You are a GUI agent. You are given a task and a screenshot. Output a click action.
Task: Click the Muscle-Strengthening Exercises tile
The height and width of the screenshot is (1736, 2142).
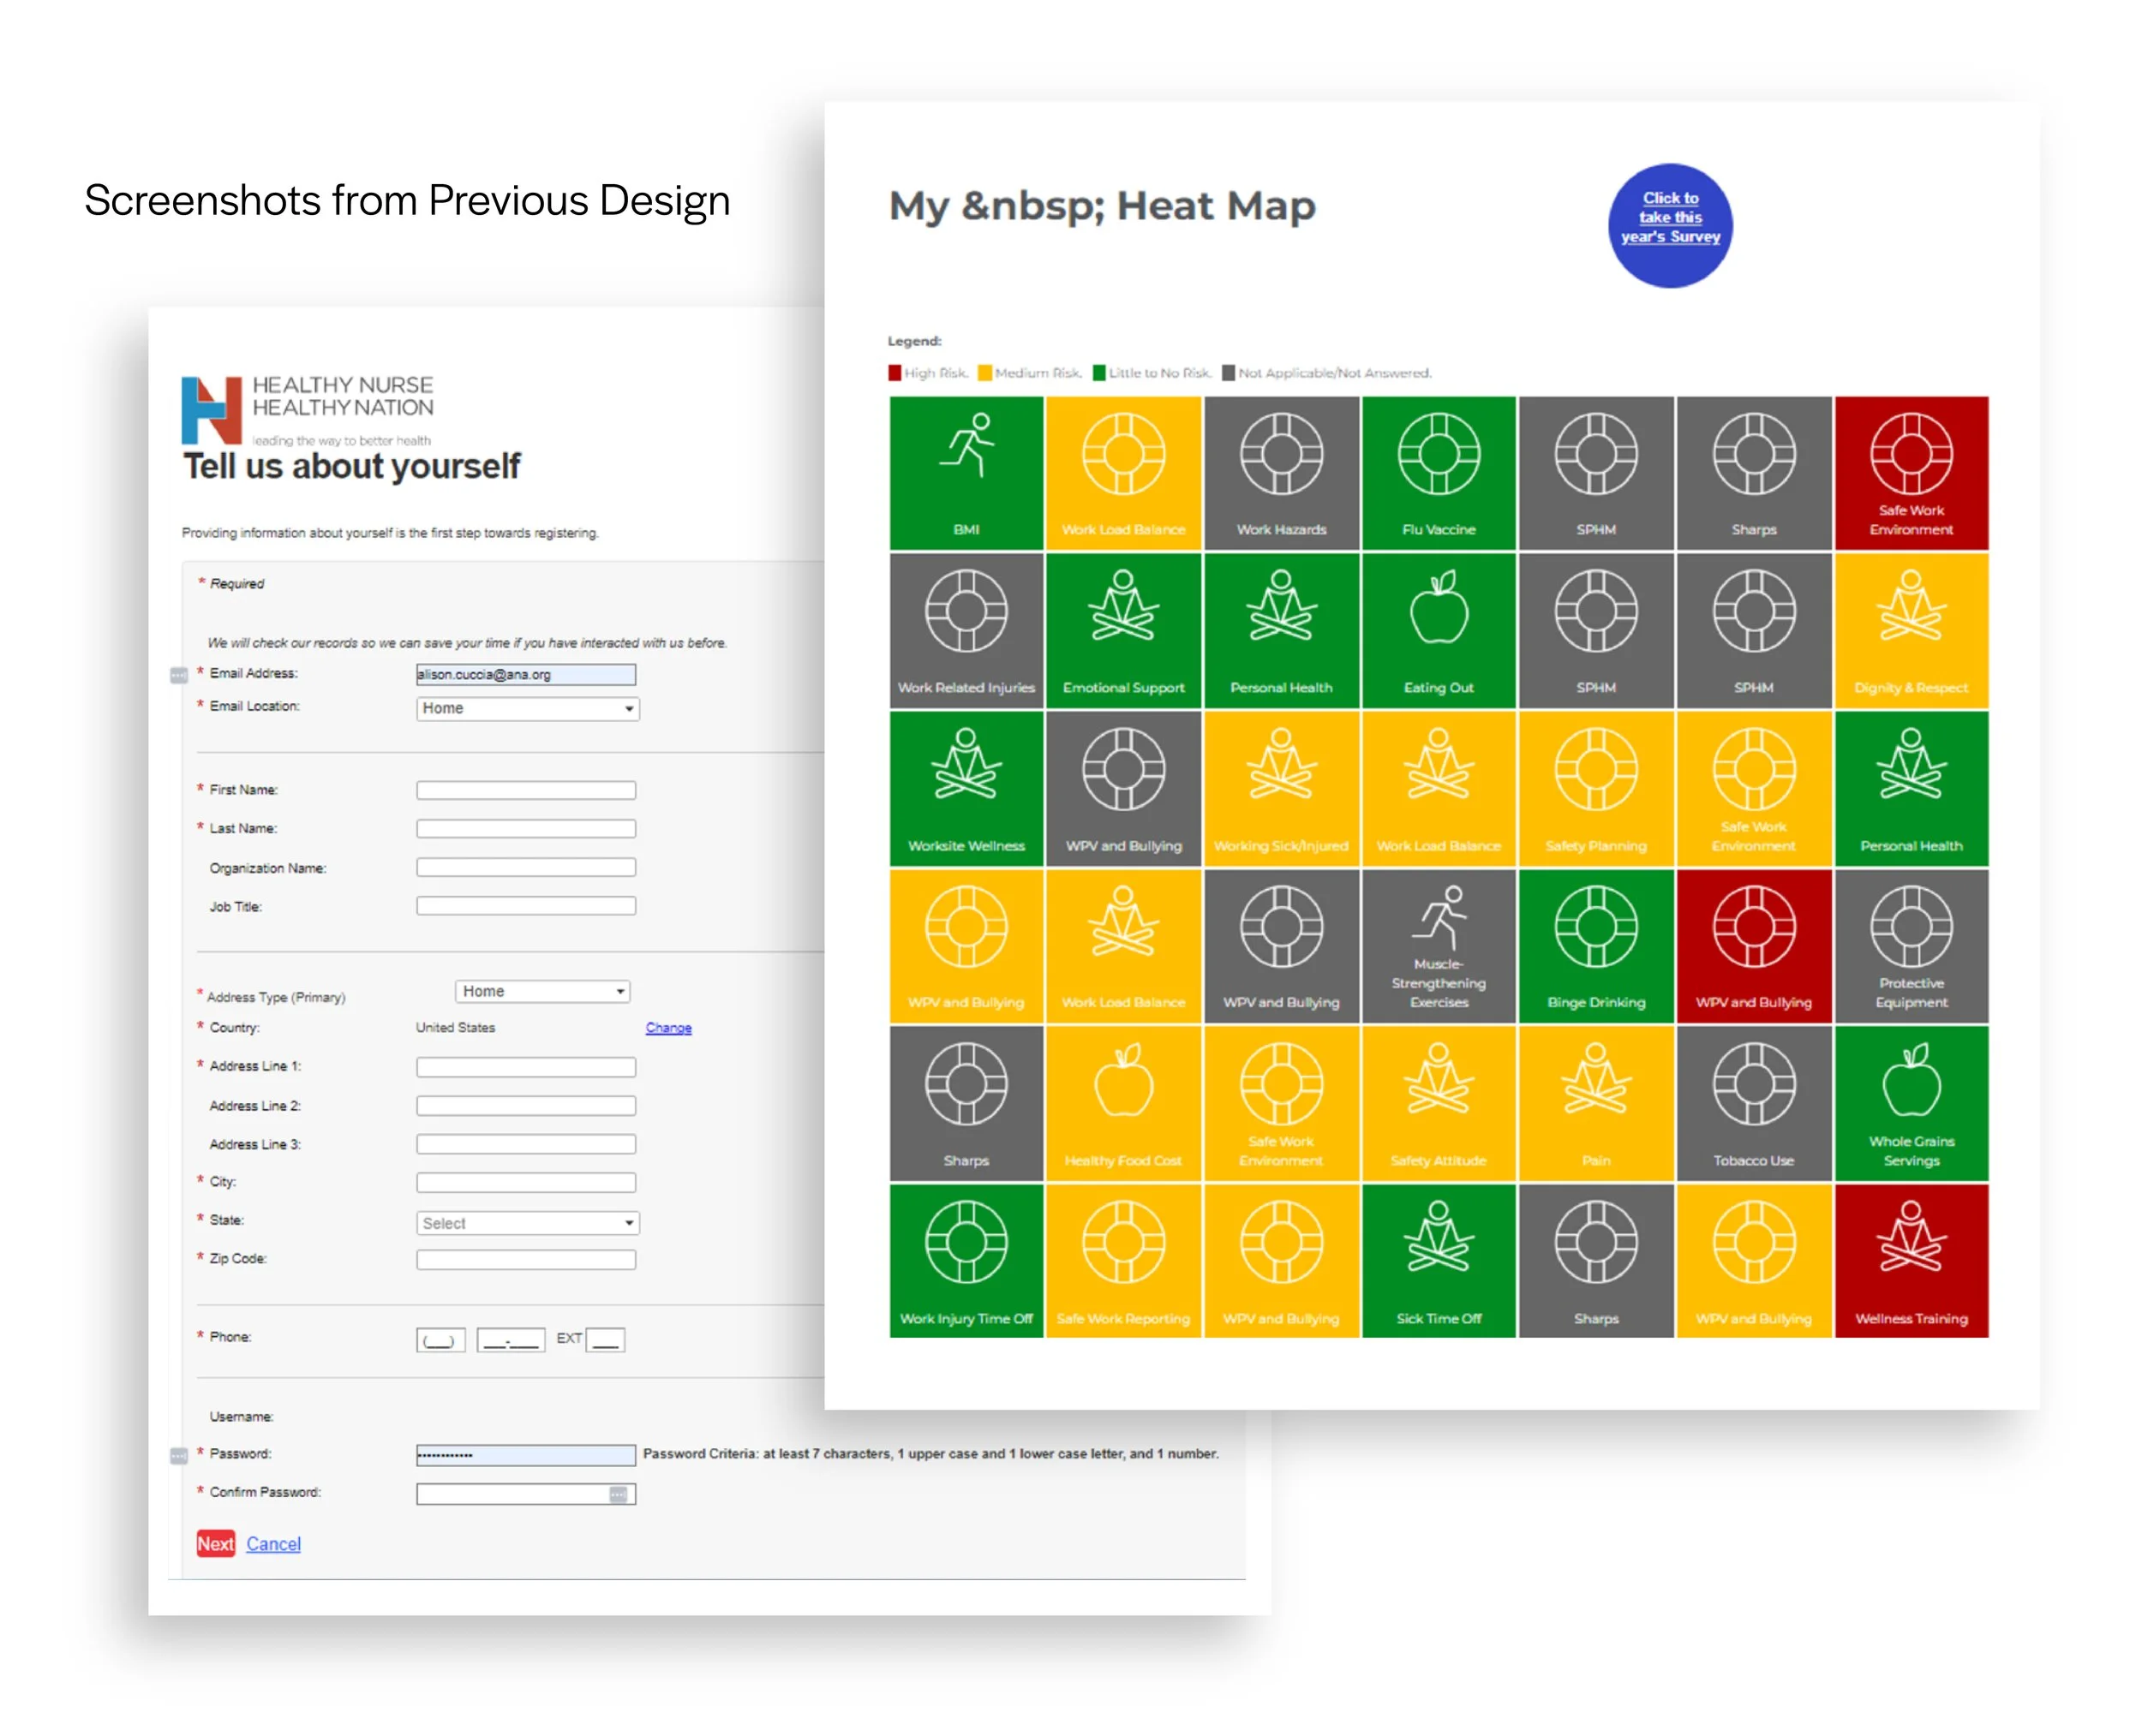[1438, 945]
